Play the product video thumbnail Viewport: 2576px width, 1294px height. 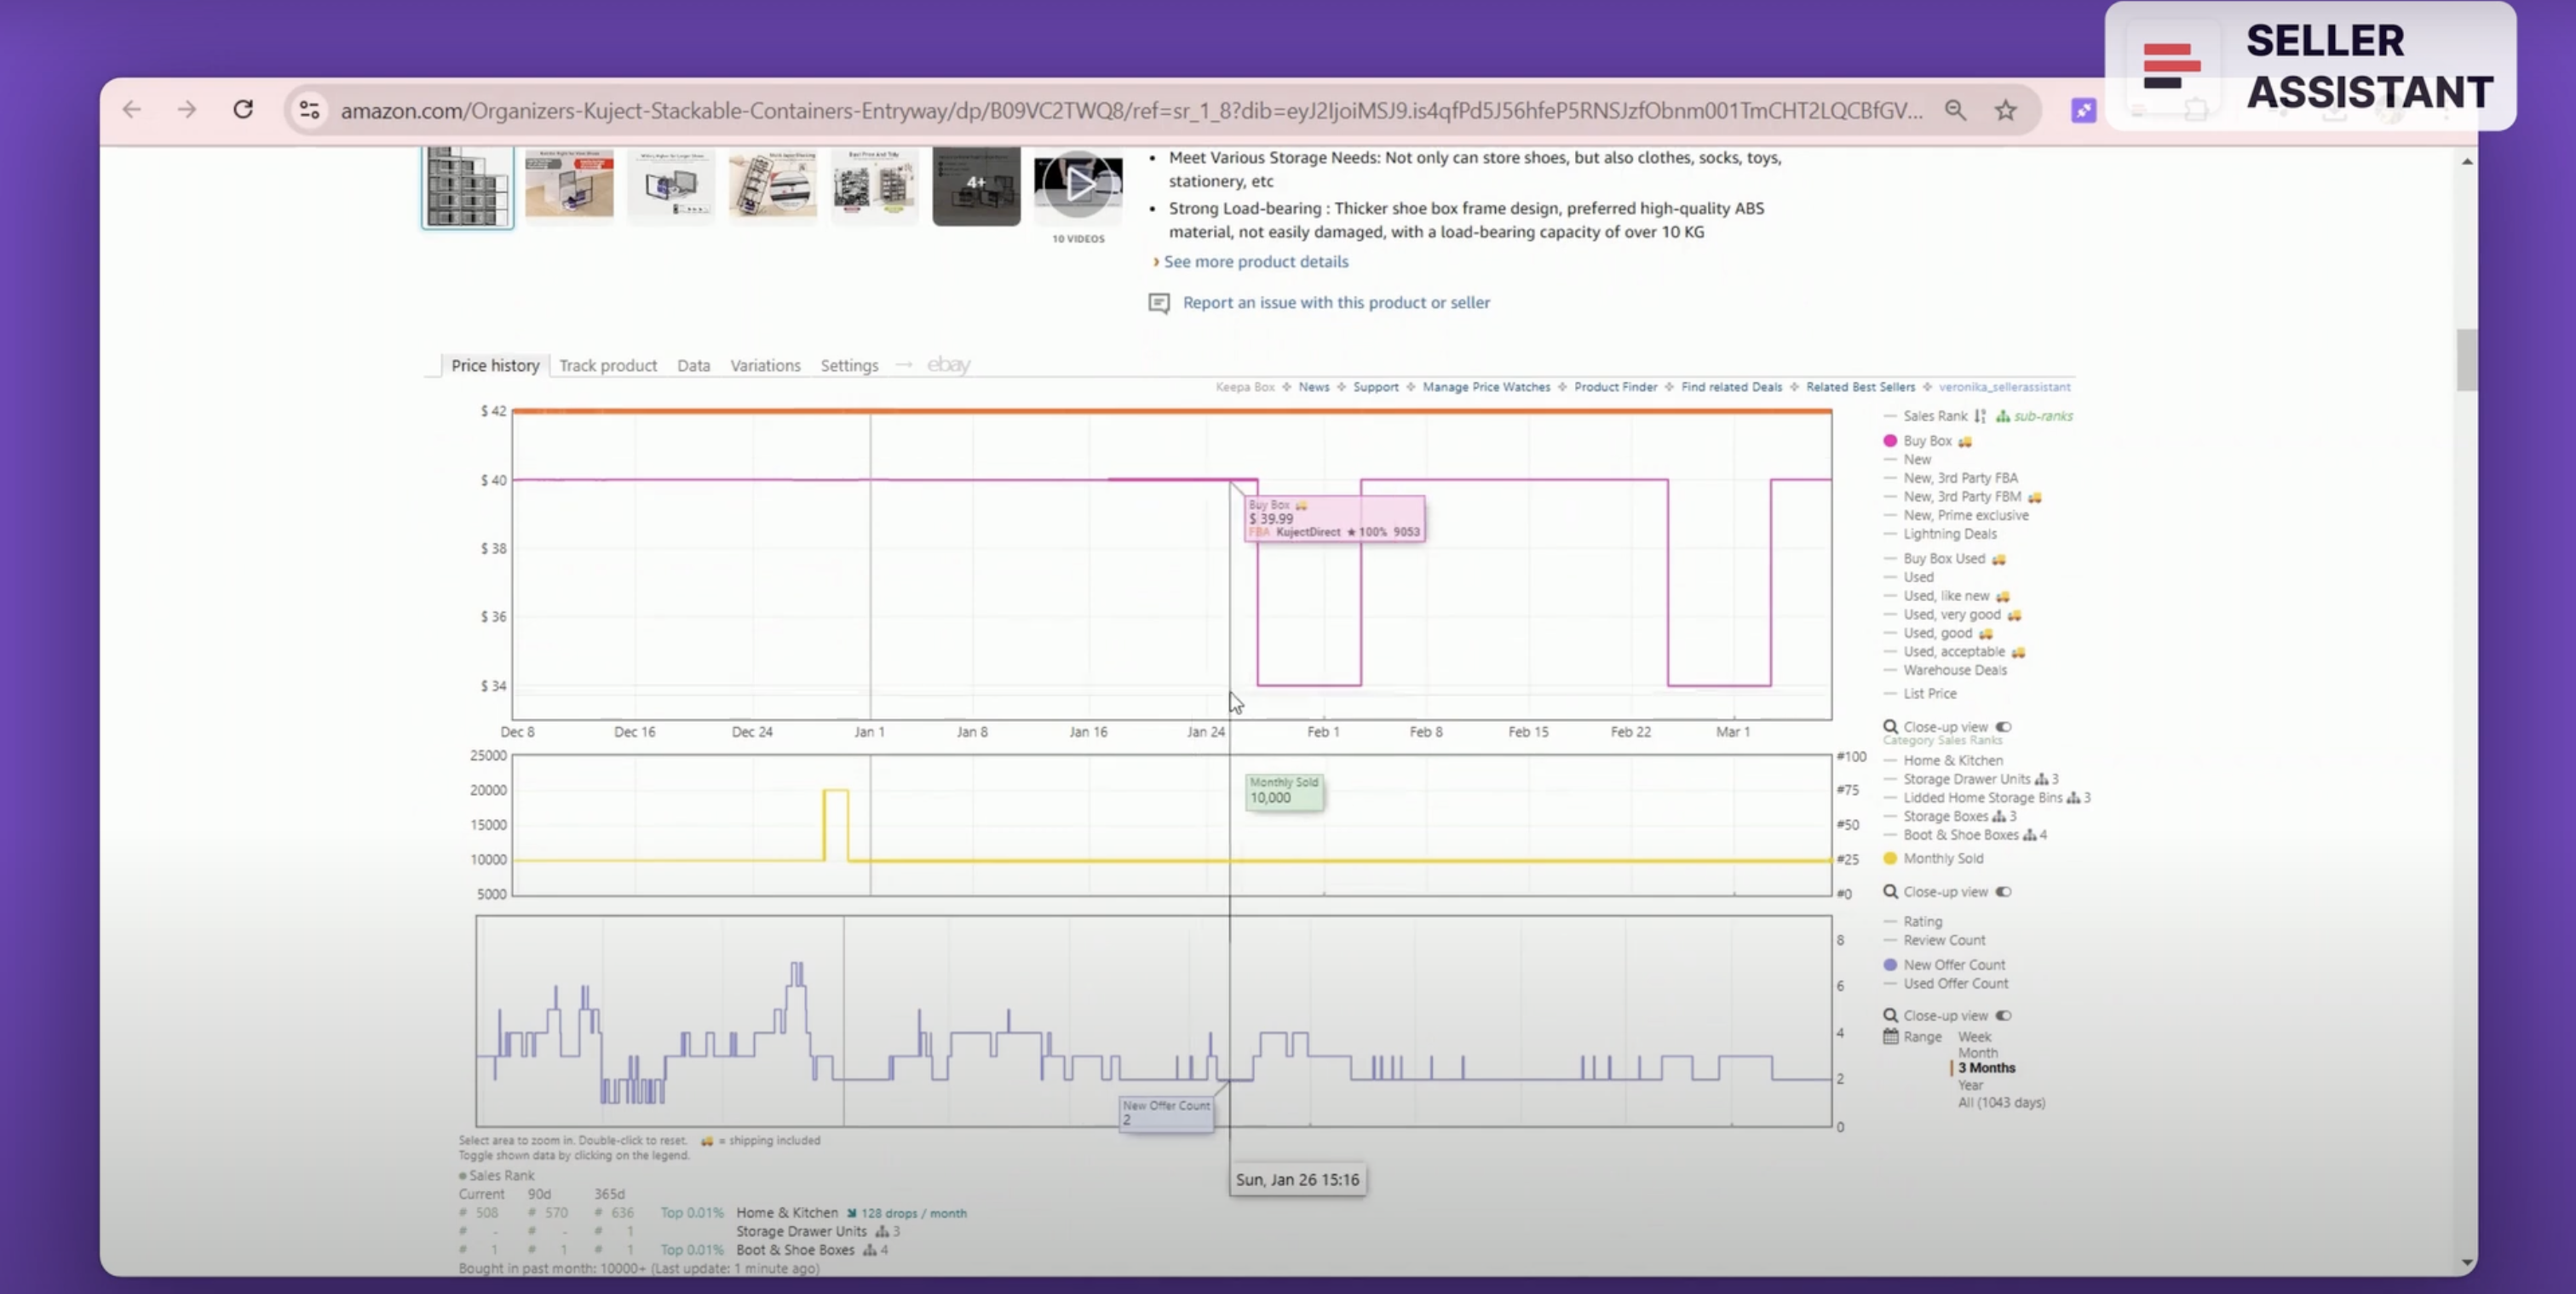[1078, 185]
